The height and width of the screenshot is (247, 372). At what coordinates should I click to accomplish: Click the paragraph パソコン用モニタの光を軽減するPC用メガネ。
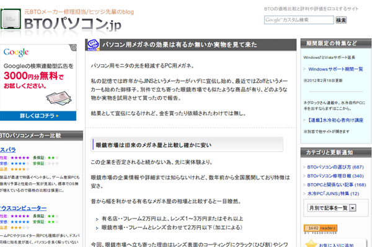click(x=143, y=66)
